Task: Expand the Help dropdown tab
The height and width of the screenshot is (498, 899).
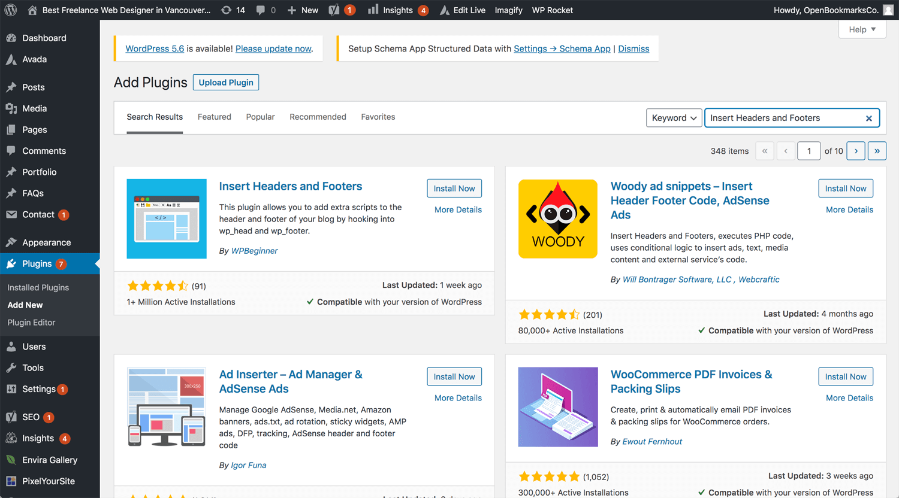Action: [x=862, y=29]
